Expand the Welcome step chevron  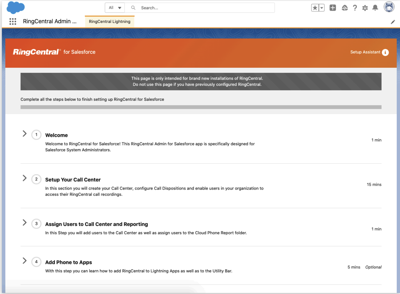click(x=25, y=134)
